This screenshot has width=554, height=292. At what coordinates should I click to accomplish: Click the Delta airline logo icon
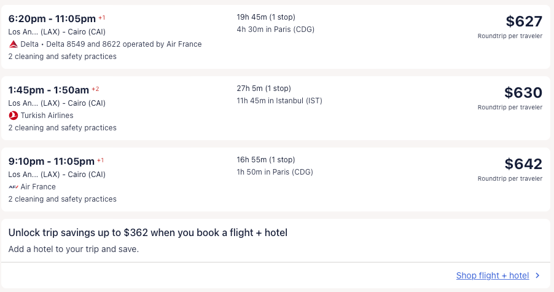(14, 44)
